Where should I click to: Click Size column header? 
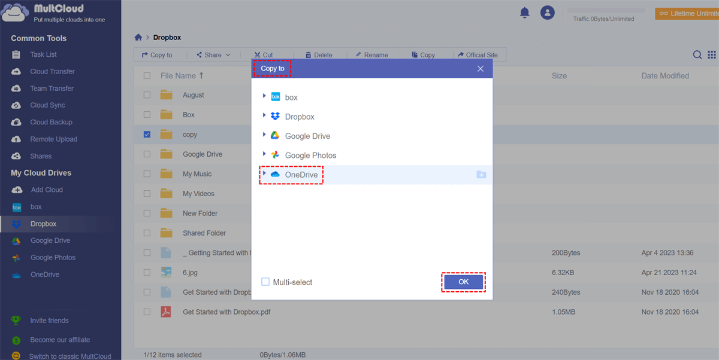click(559, 76)
